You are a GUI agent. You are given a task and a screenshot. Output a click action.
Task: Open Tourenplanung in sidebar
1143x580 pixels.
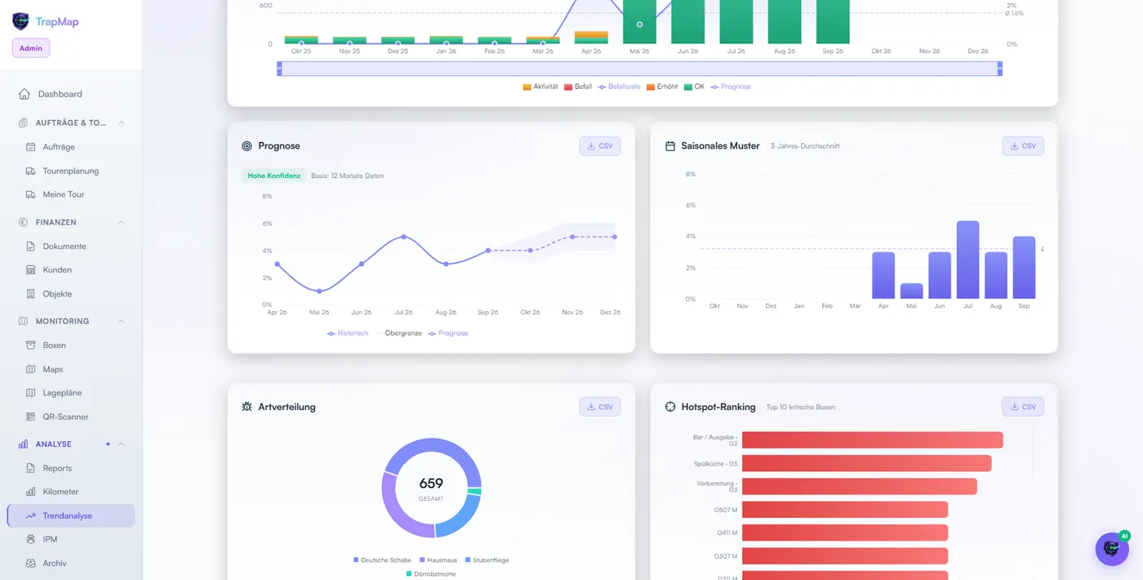point(71,171)
